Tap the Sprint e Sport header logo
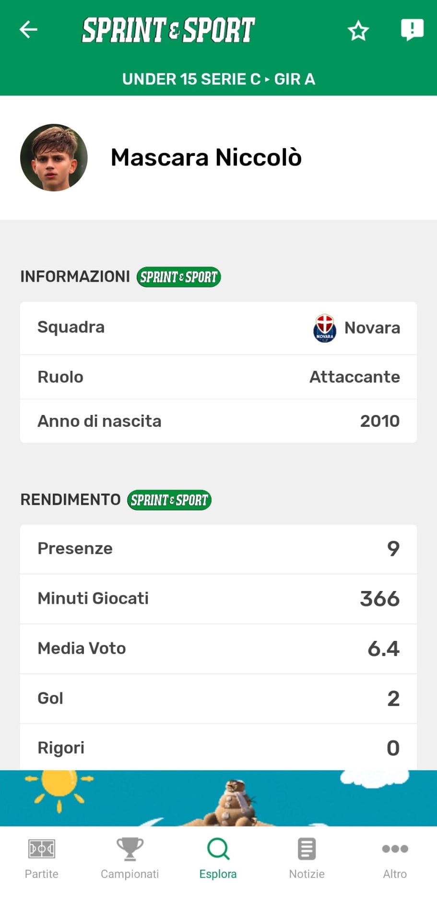The height and width of the screenshot is (897, 437). click(168, 30)
